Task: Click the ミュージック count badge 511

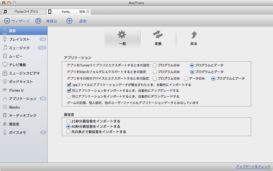Action: point(42,48)
